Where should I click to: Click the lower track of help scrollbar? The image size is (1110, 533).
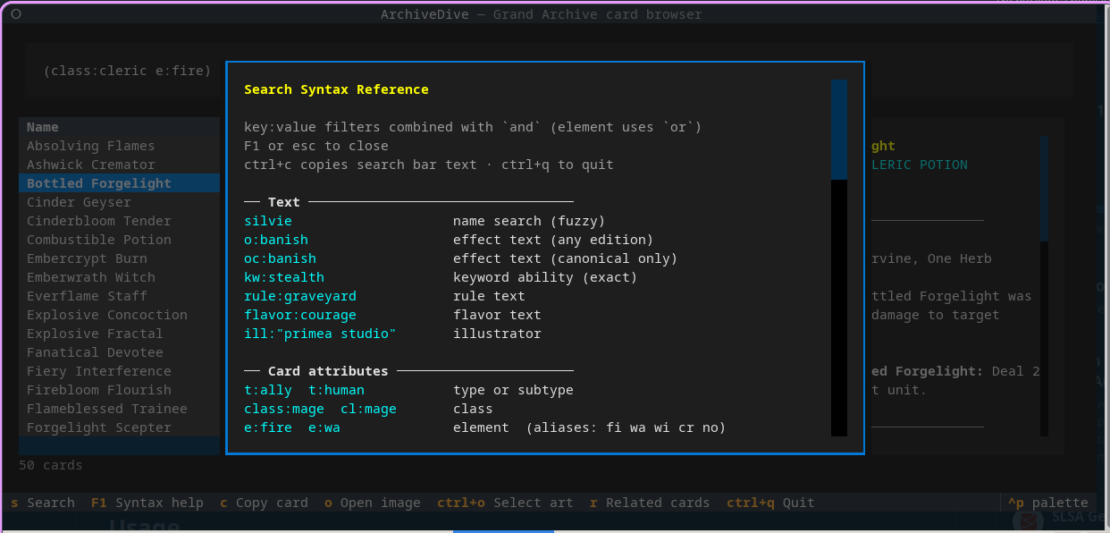(x=839, y=308)
